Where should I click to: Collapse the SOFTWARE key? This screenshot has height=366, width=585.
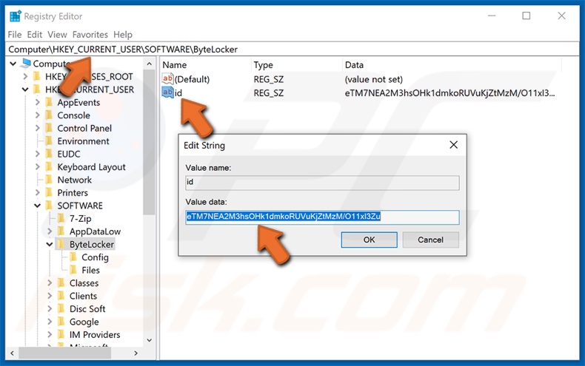[x=37, y=206]
